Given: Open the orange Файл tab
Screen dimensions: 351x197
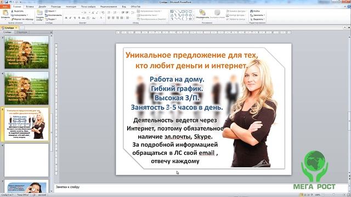Looking at the screenshot, I should coord(5,7).
